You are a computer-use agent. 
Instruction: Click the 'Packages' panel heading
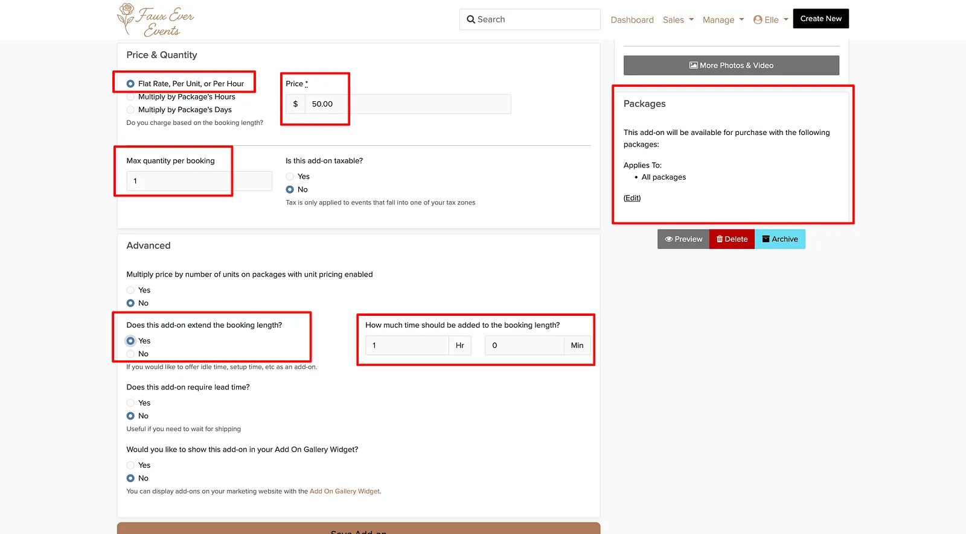[644, 104]
